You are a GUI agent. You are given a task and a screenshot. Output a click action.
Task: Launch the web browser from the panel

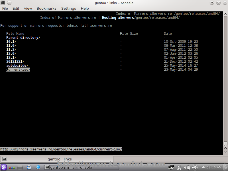[38, 168]
